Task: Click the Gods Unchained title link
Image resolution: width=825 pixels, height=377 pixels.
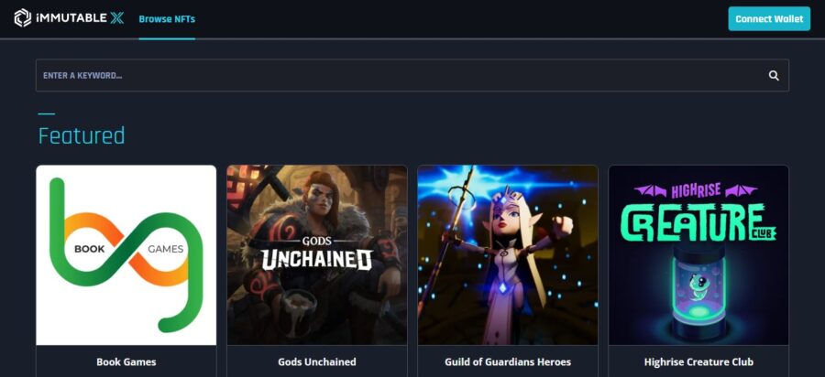Action: pos(317,361)
